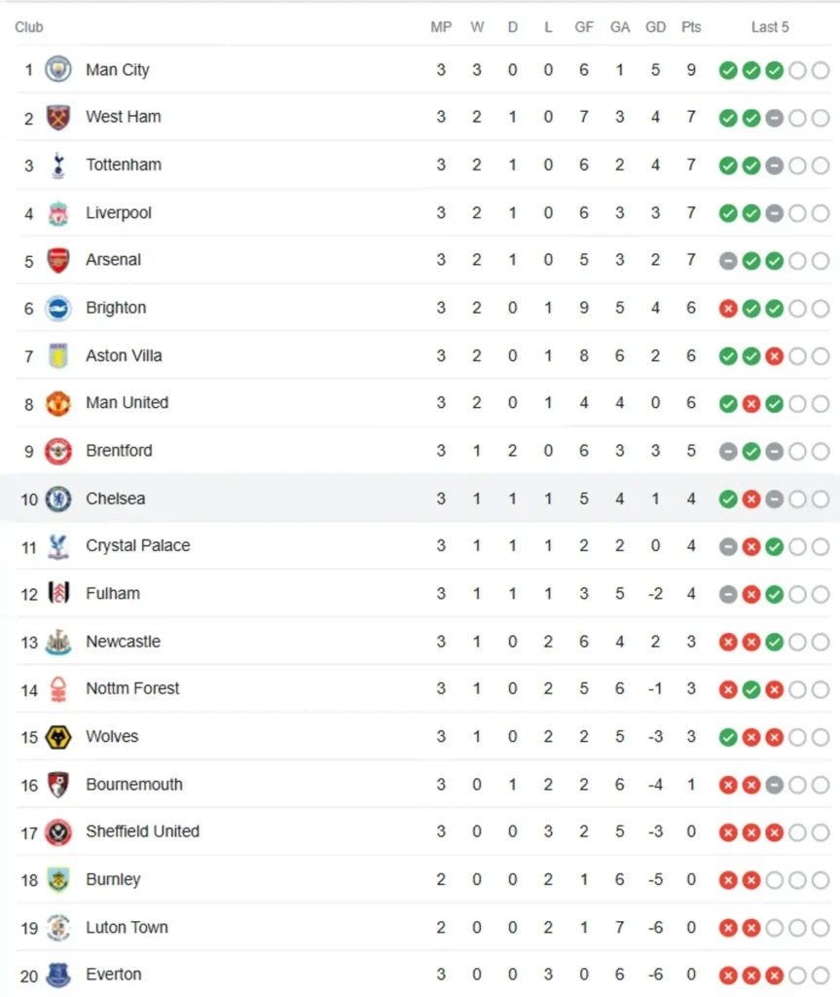Select the Brighton club badge

(x=58, y=308)
